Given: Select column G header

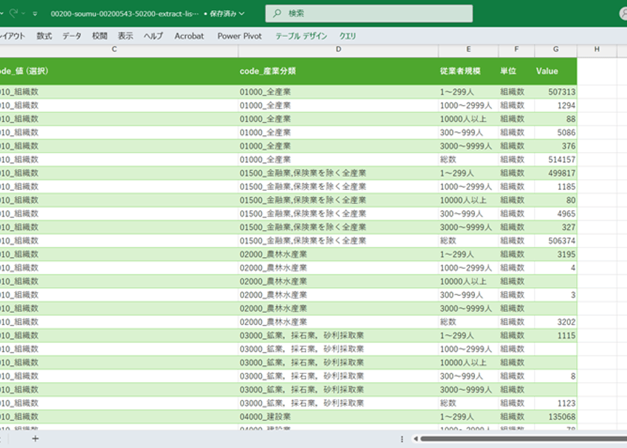Looking at the screenshot, I should [556, 49].
